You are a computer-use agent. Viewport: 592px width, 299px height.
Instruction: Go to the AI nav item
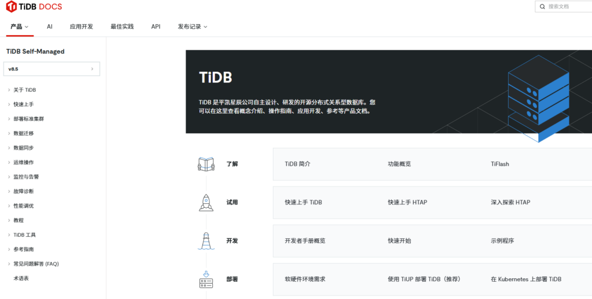(50, 27)
